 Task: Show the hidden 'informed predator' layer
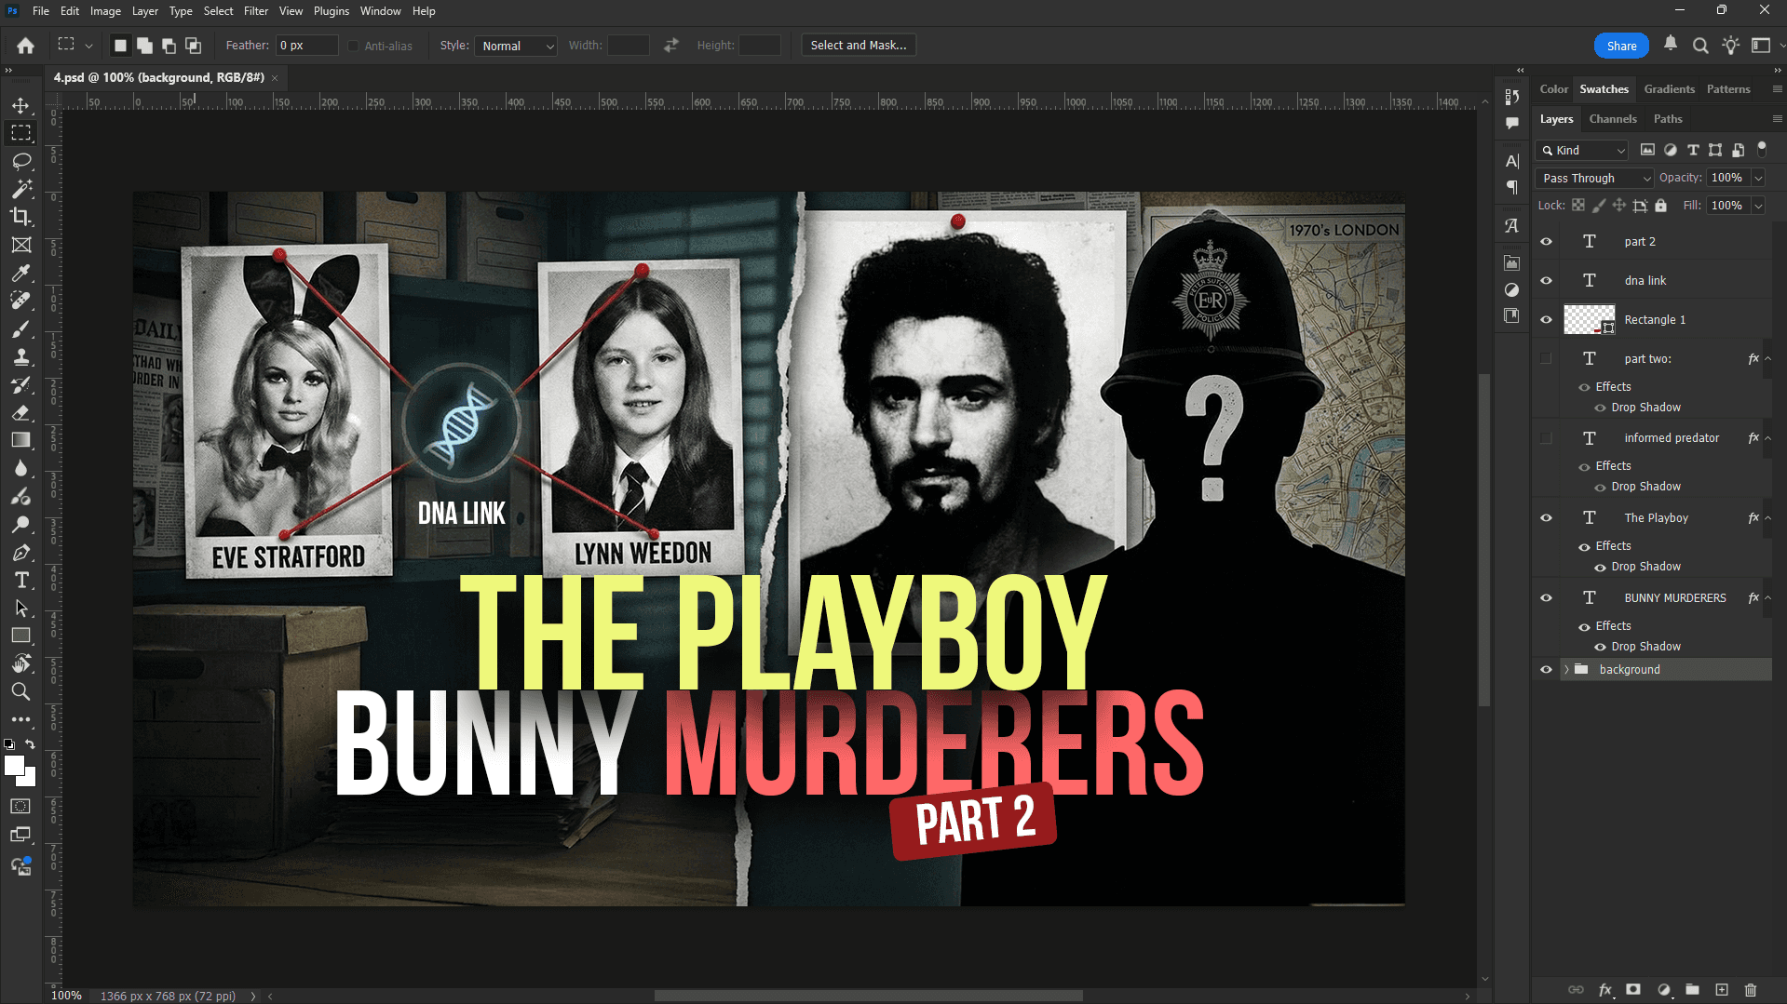click(x=1547, y=438)
